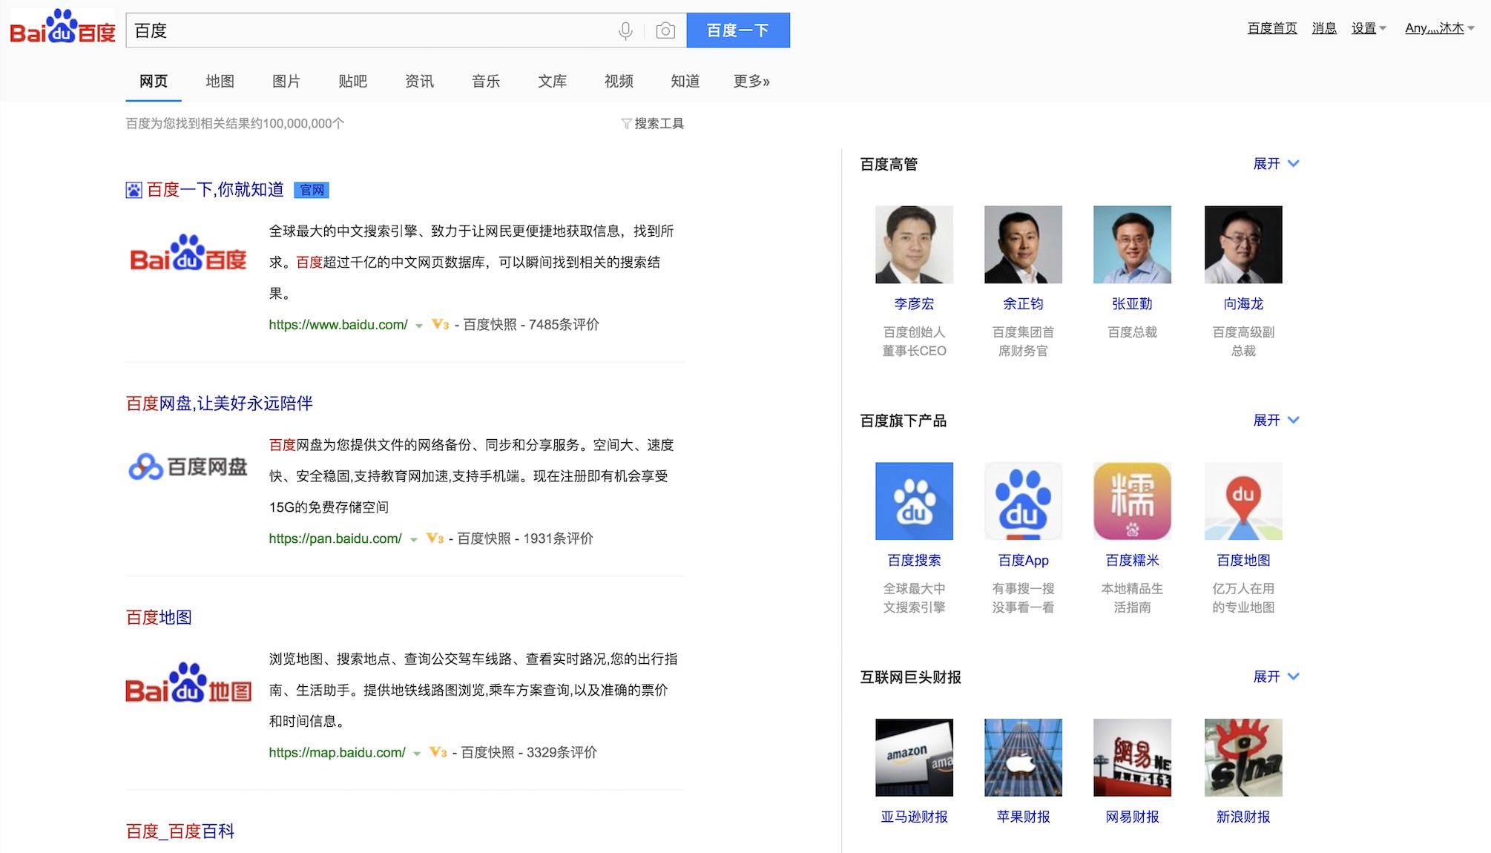Click inside the search input field
The width and height of the screenshot is (1491, 853).
click(371, 30)
